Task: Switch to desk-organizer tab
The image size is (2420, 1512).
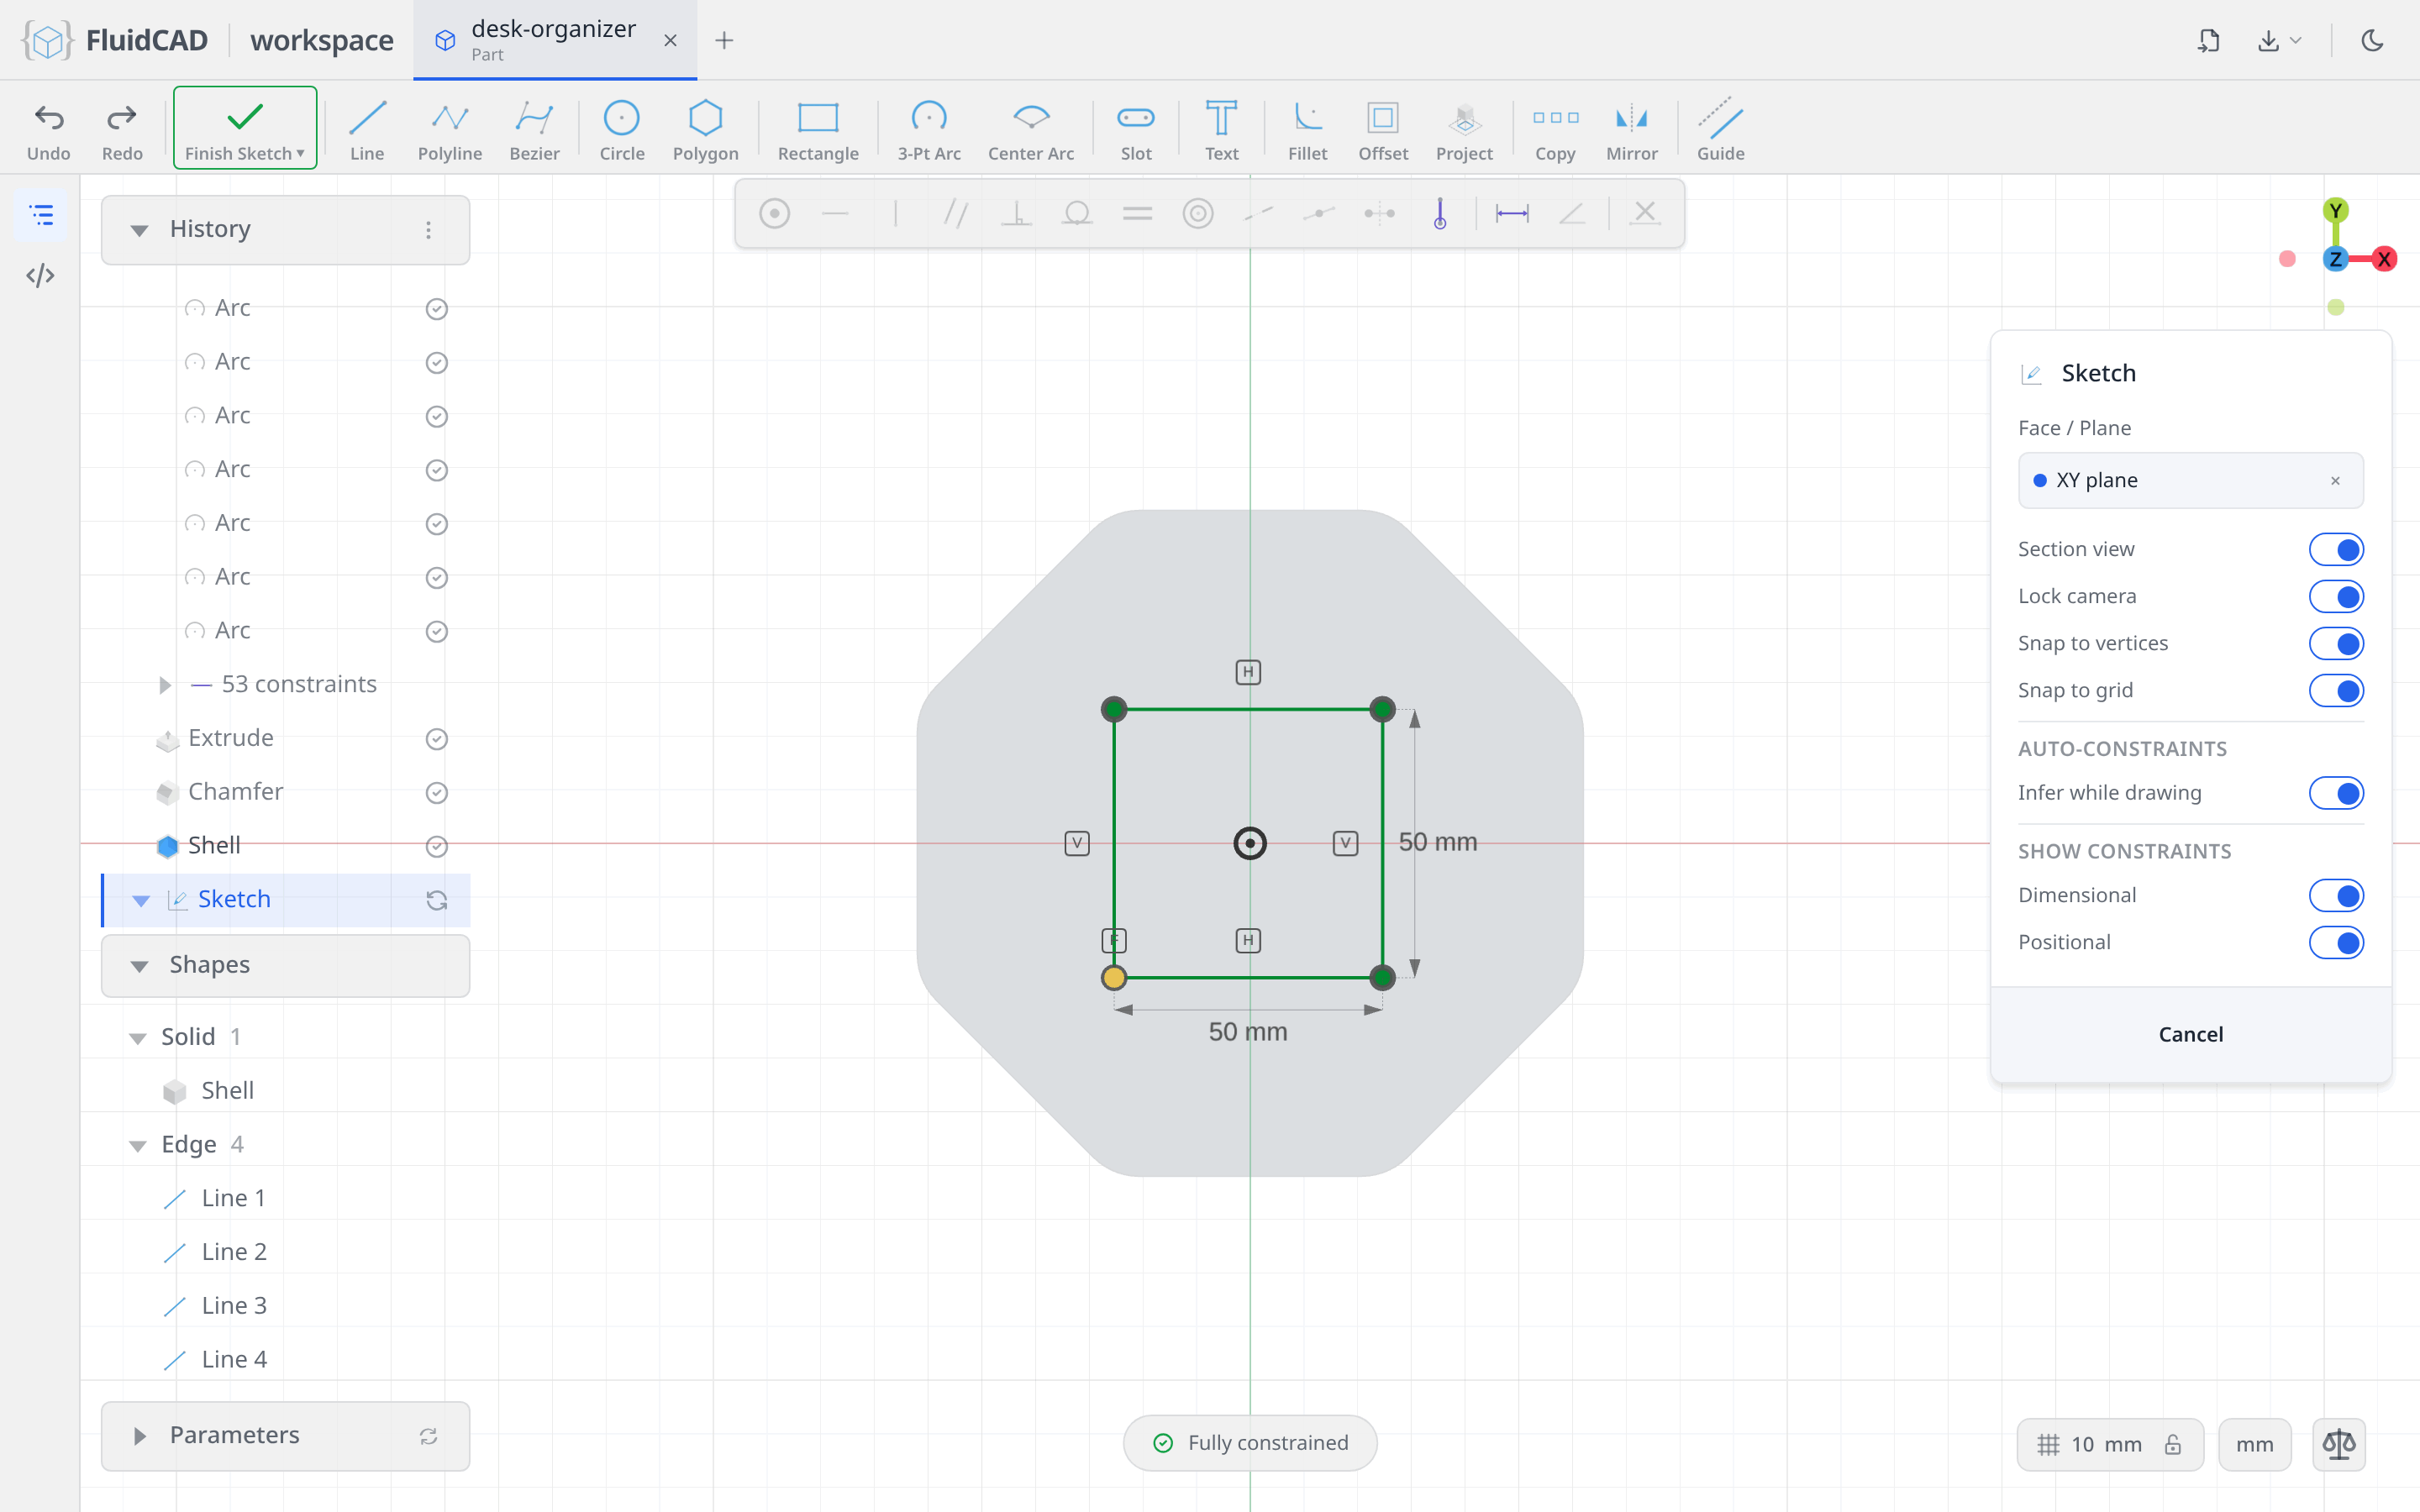Action: 553,40
